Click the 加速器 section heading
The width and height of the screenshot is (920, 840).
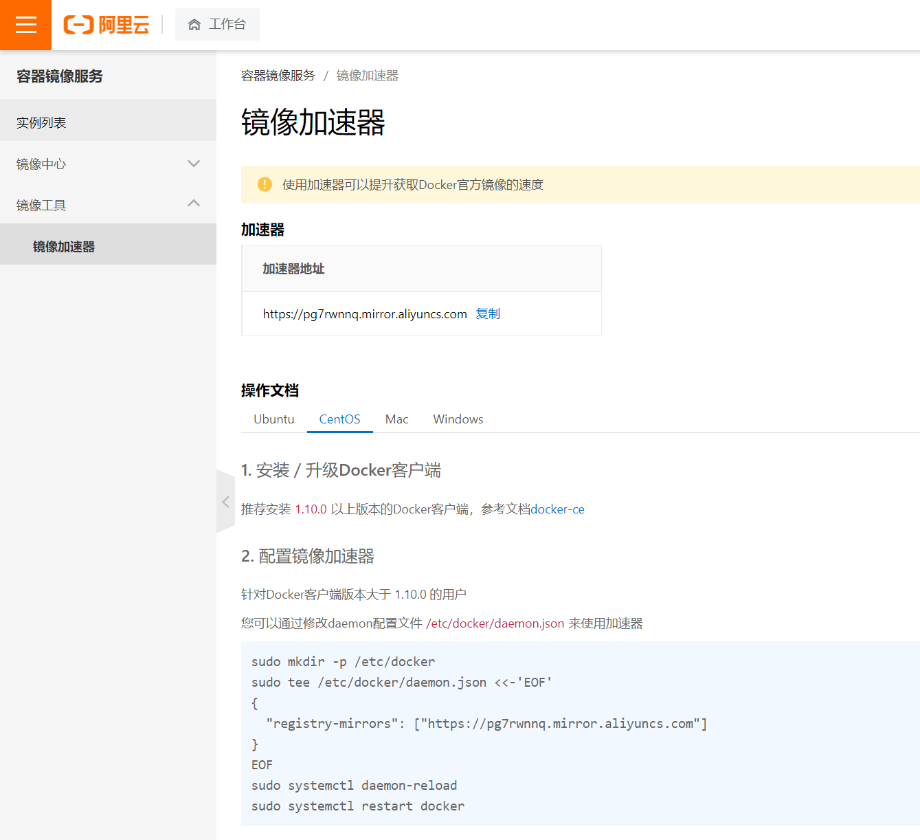point(263,230)
